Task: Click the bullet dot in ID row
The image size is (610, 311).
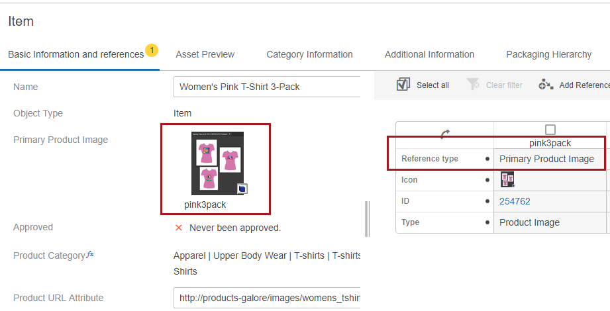Action: [x=487, y=201]
